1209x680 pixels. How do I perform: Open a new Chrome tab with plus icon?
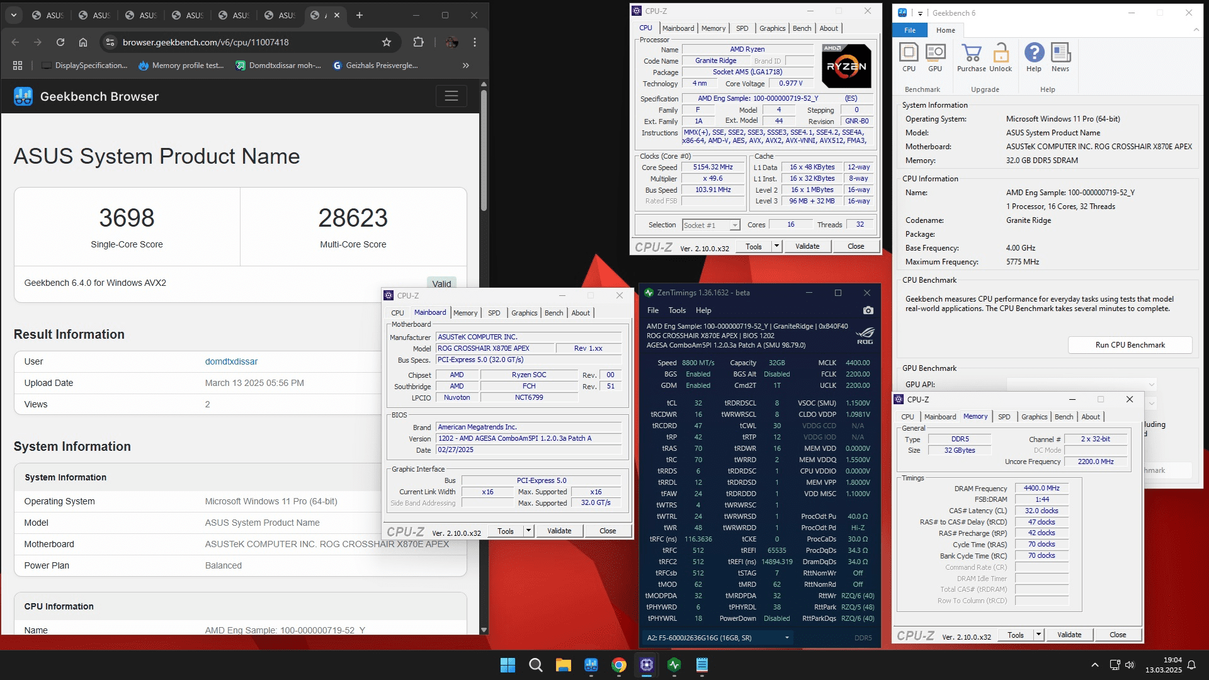pos(360,15)
